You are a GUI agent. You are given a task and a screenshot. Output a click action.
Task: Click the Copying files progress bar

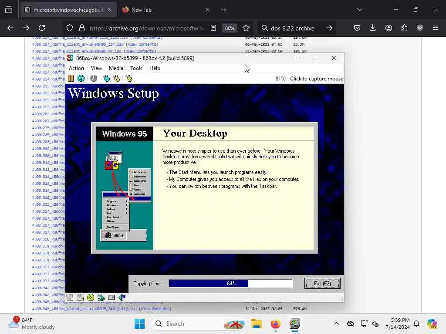pyautogui.click(x=230, y=284)
